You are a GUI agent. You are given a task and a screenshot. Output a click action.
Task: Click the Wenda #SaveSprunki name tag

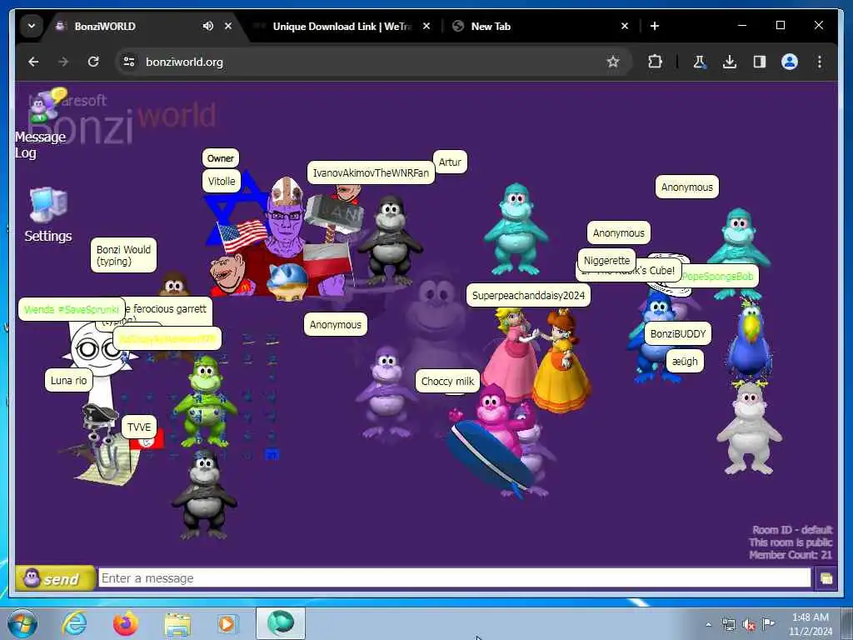(72, 310)
